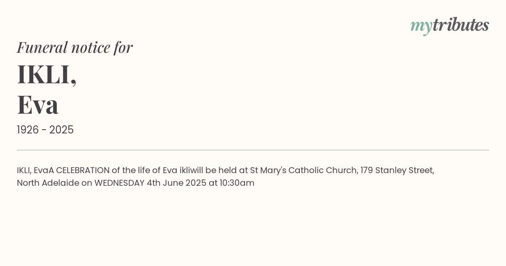
Task: Click the 'tributes' part of the logo
Action: (x=461, y=25)
